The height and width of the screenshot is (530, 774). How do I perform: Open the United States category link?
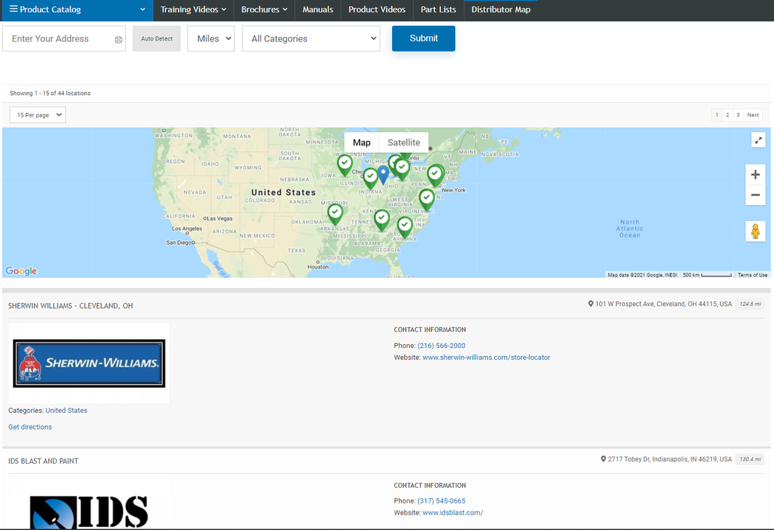pyautogui.click(x=66, y=410)
